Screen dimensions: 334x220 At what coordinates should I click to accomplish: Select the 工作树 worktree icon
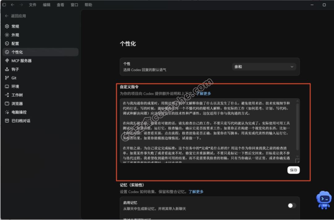tap(7, 95)
